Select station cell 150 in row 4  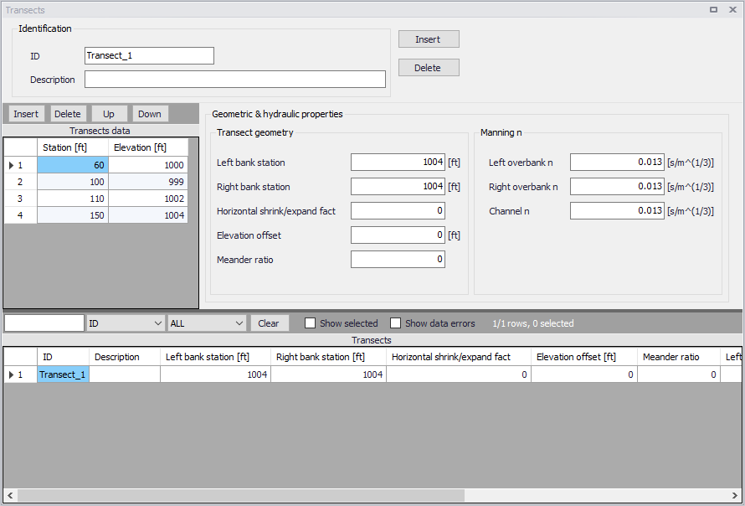(73, 215)
